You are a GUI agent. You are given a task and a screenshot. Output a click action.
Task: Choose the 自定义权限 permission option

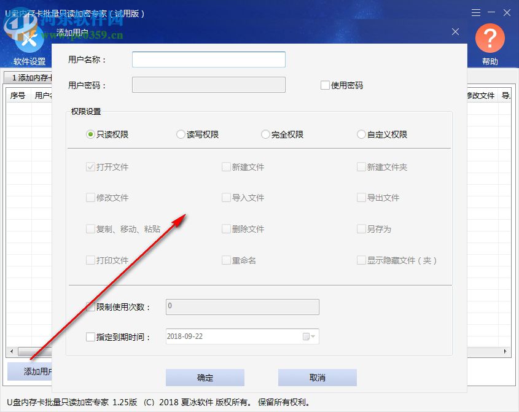[361, 134]
